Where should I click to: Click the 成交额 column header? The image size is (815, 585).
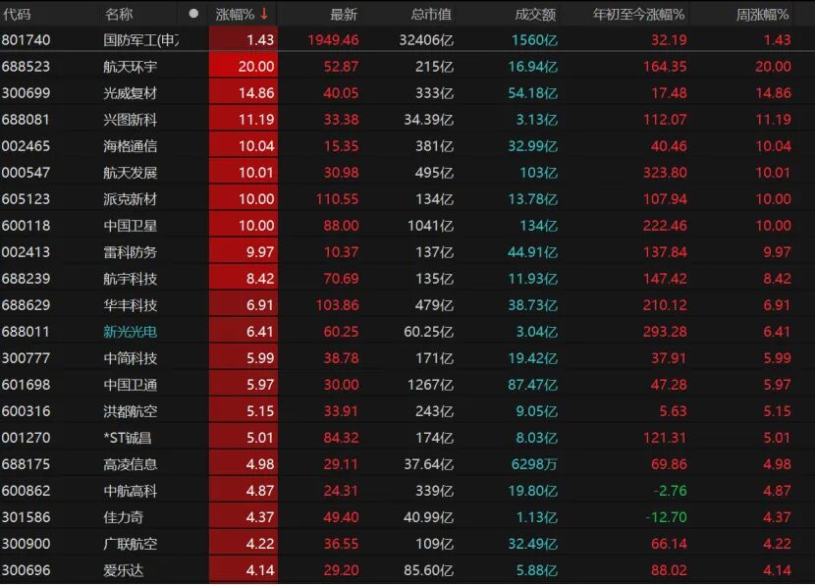535,14
